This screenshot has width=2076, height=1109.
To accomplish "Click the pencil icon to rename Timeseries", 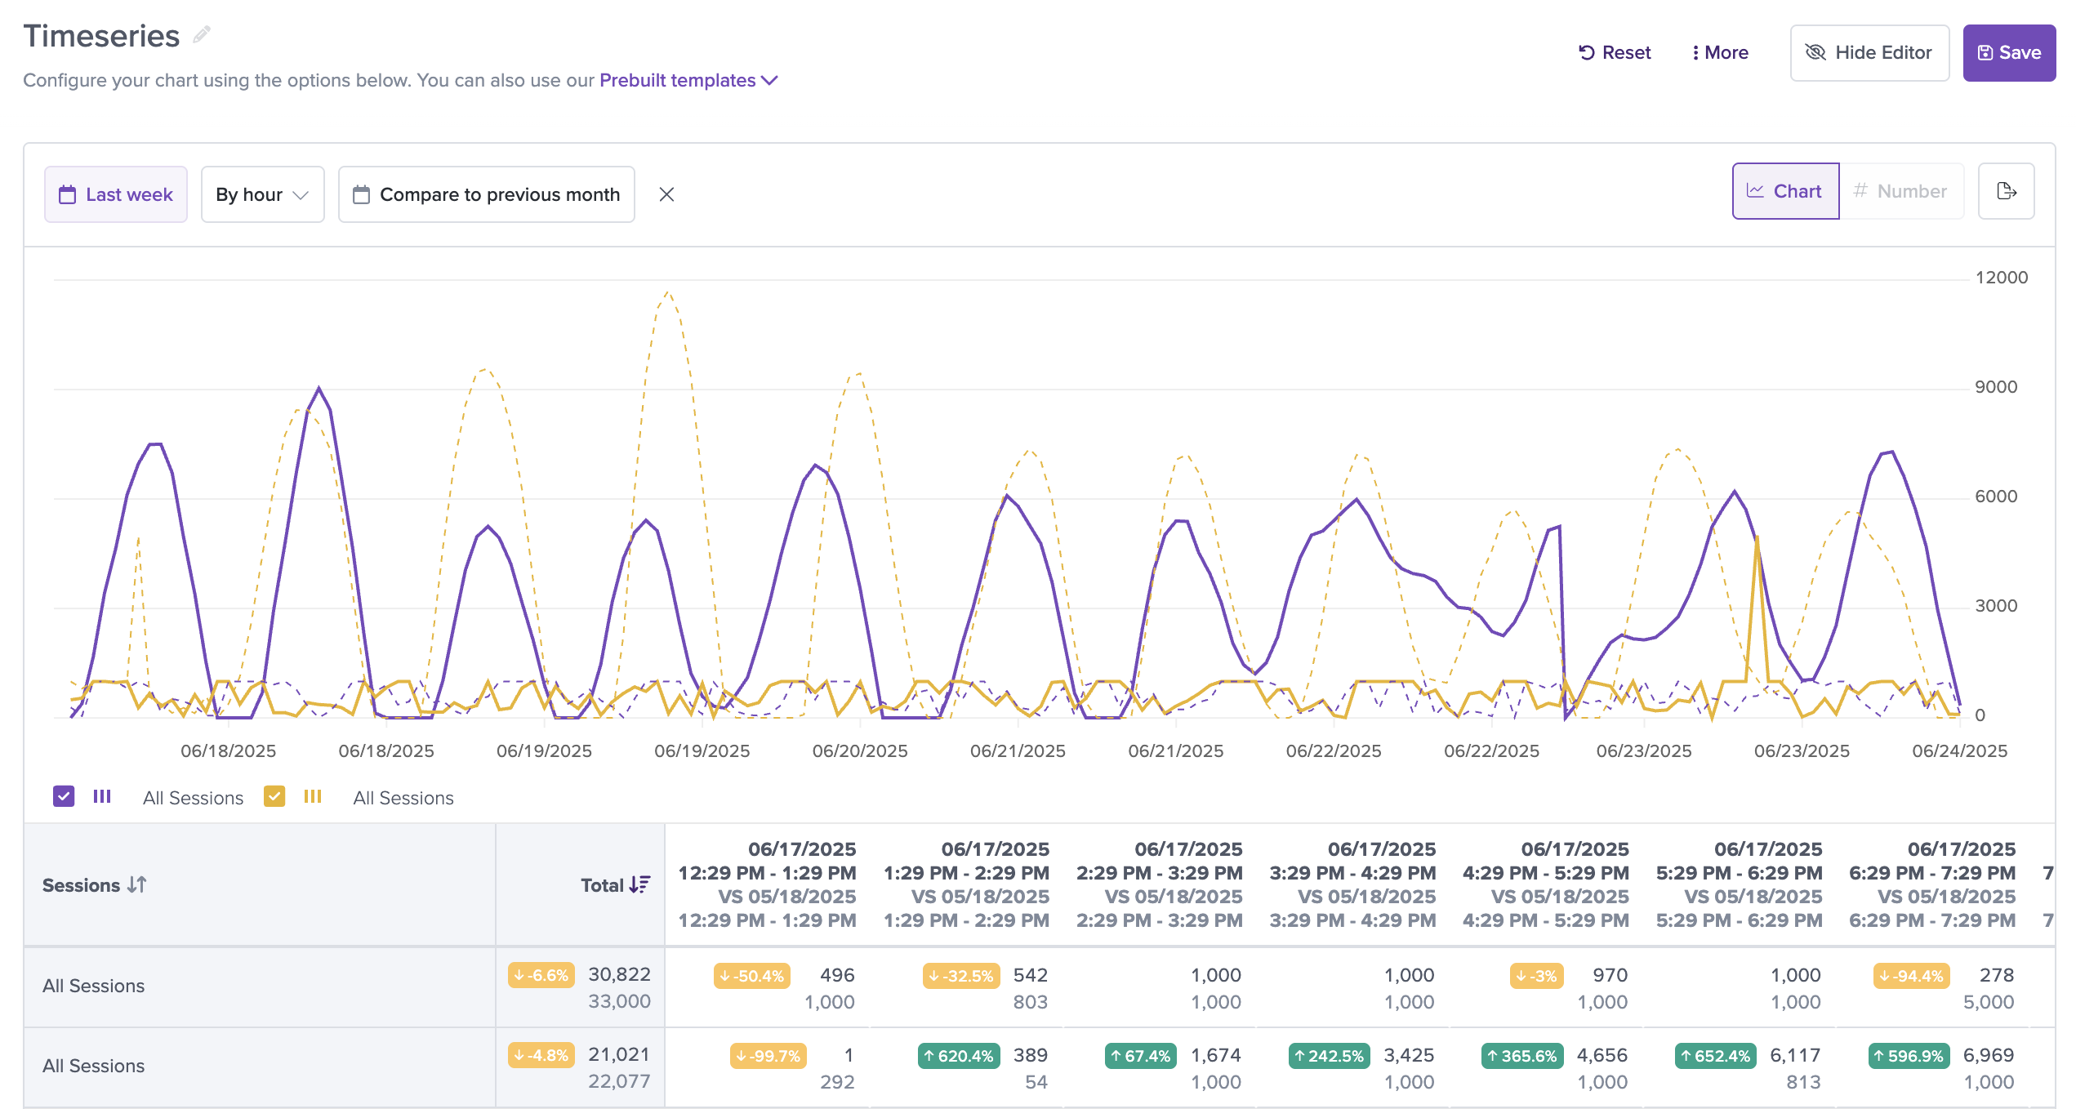I will [202, 35].
